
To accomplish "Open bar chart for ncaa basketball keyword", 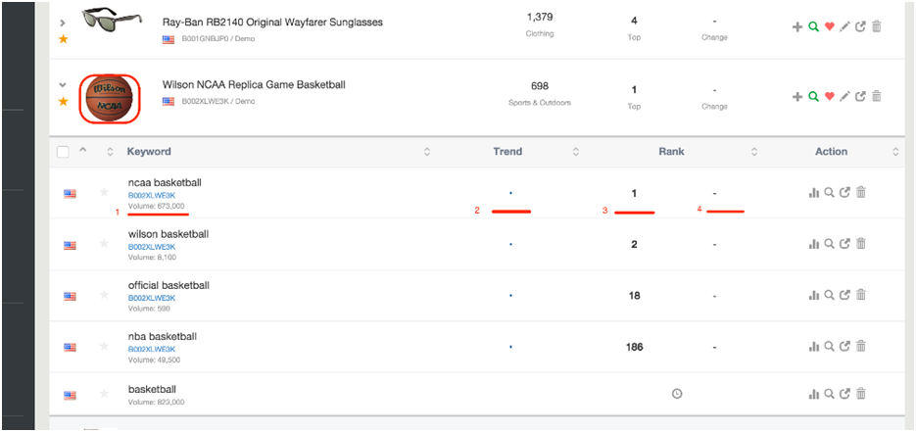I will click(813, 193).
